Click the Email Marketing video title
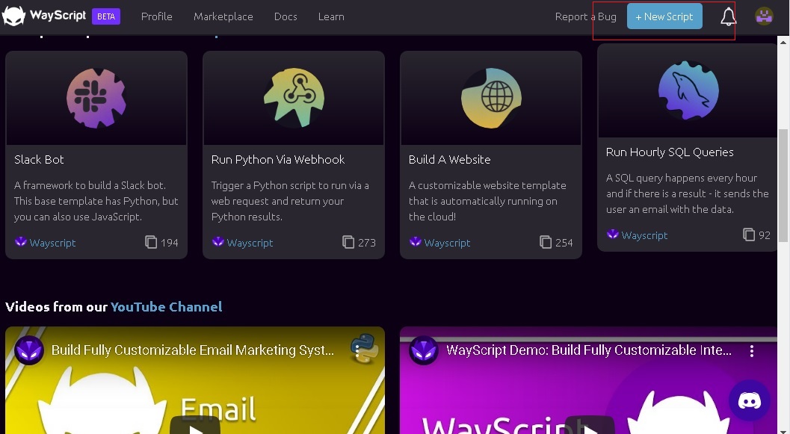This screenshot has width=790, height=434. point(193,350)
